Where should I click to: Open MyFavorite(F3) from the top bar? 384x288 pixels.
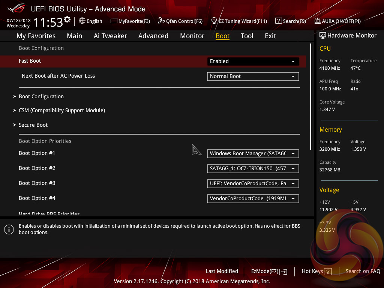coord(114,21)
